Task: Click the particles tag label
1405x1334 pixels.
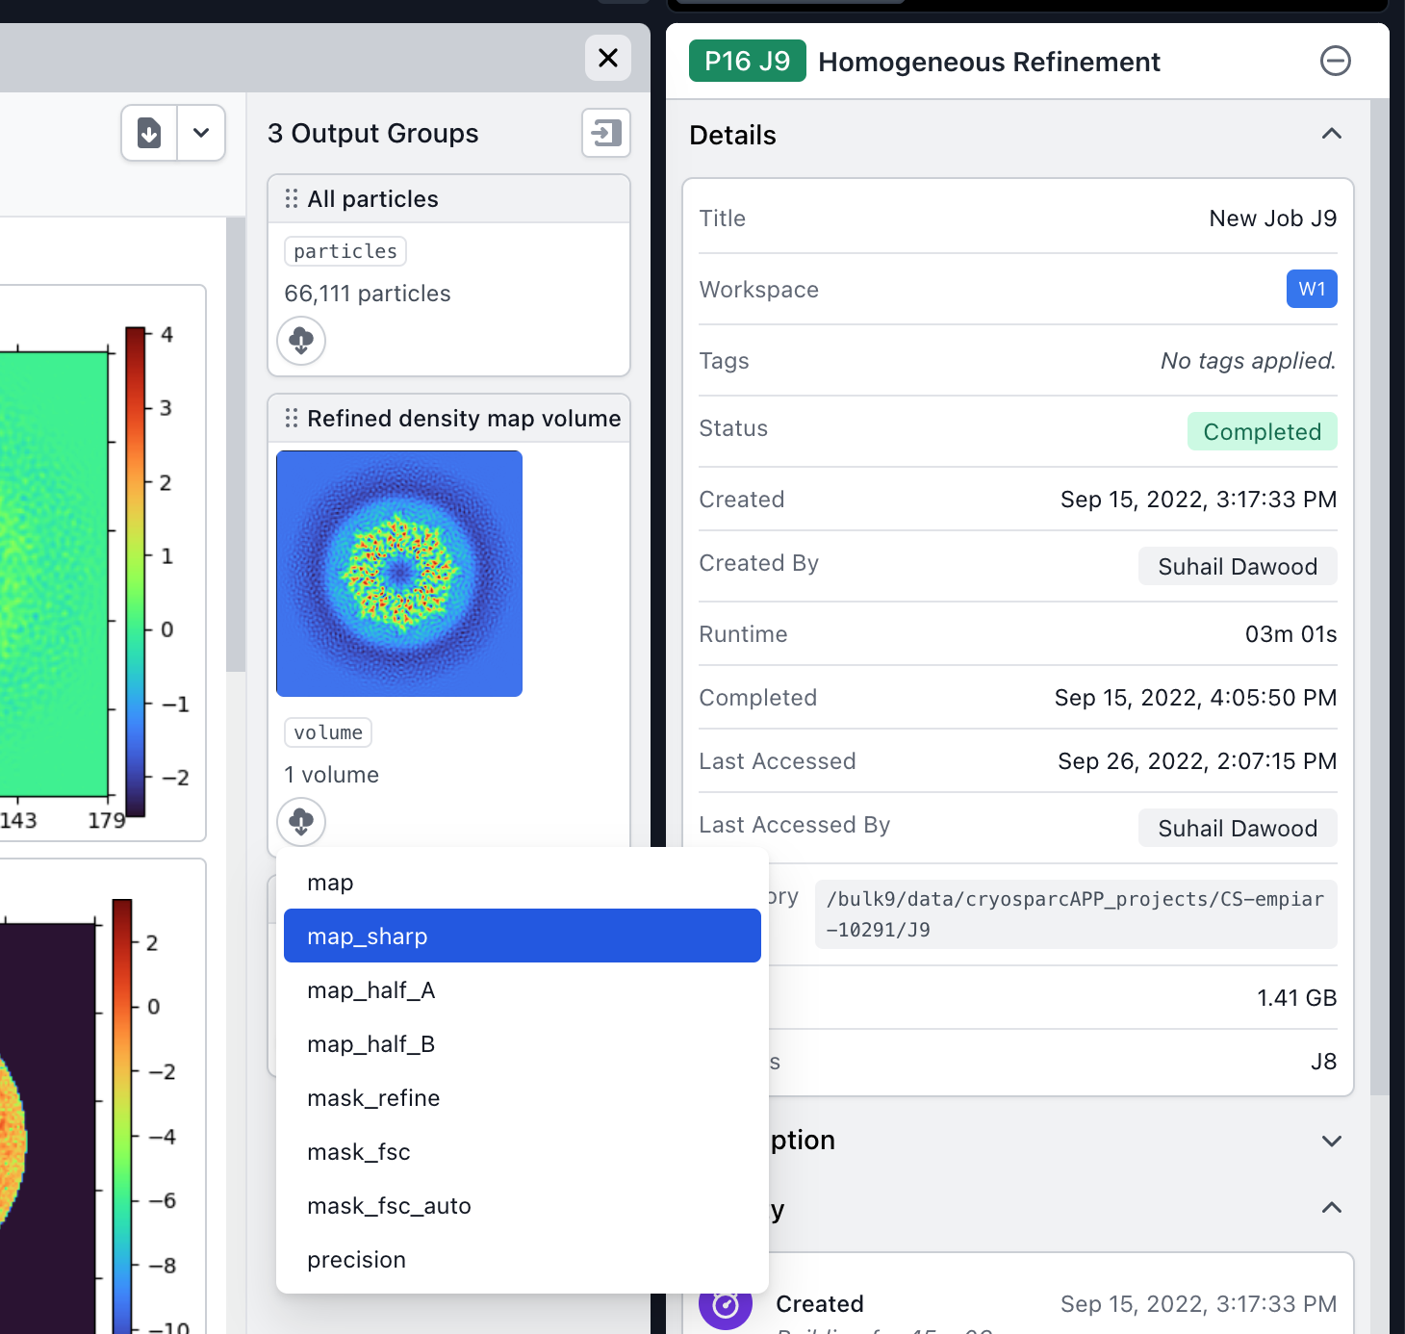Action: tap(345, 251)
